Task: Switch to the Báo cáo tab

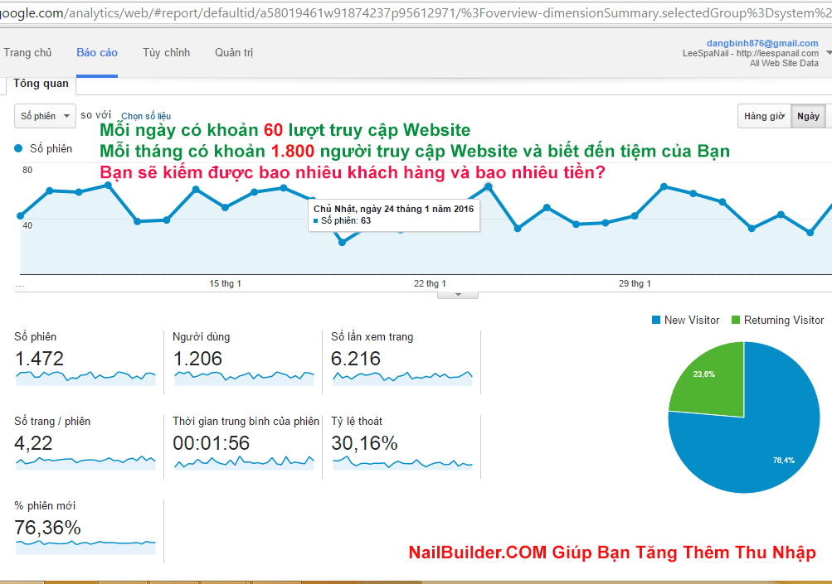Action: point(97,52)
